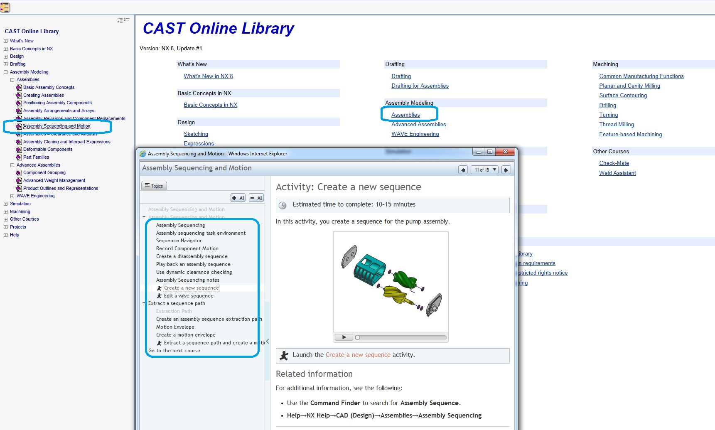Go to next page with right arrow button
Viewport: 715px width, 430px height.
tap(506, 170)
